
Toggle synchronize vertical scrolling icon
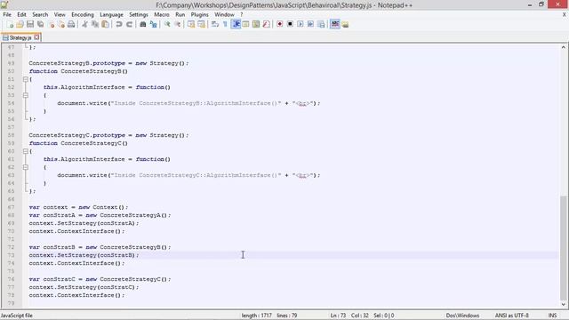coord(191,24)
